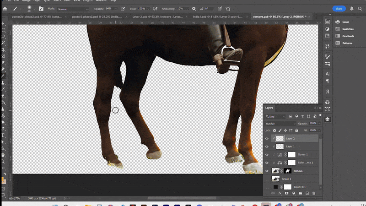The width and height of the screenshot is (366, 206).
Task: Hide the remove layer eye icon
Action: click(x=267, y=171)
